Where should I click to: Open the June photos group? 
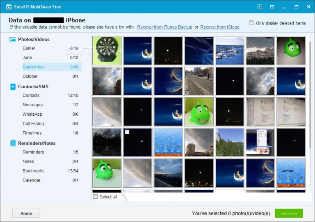pyautogui.click(x=27, y=58)
